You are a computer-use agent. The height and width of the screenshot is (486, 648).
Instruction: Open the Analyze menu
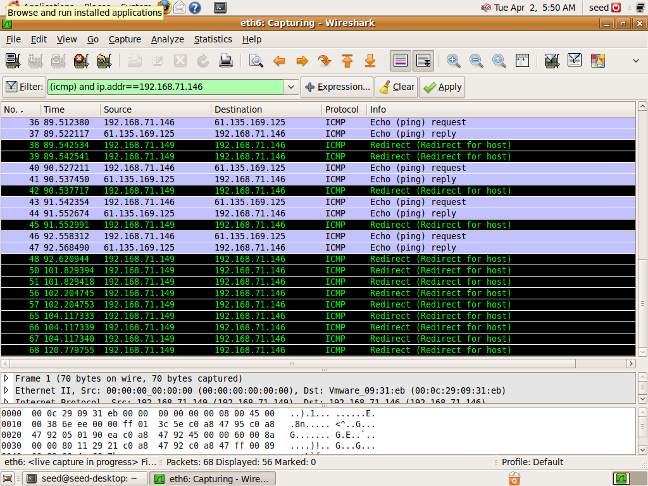click(167, 39)
